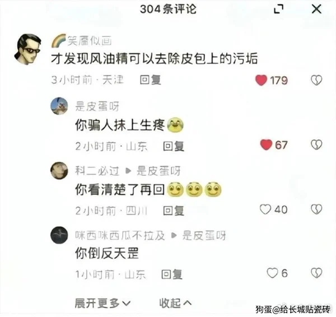Reply to the Sichuan comment
336x317 pixels.
(x=174, y=211)
